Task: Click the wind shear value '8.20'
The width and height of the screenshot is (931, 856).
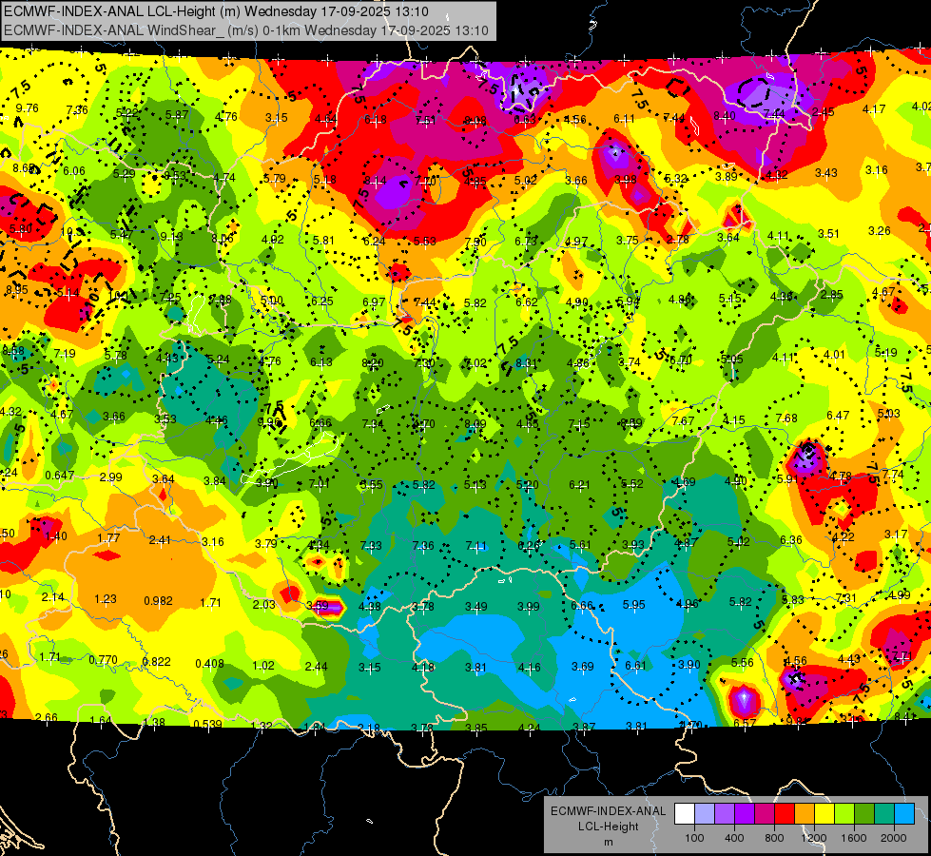Action: coord(372,363)
